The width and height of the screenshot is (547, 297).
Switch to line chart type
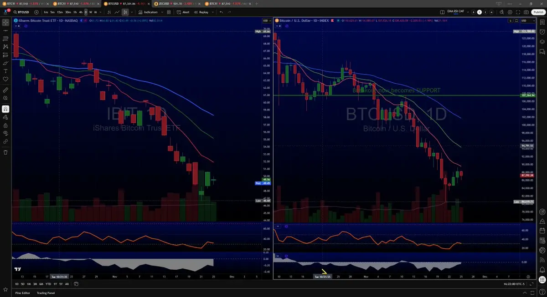pos(117,12)
